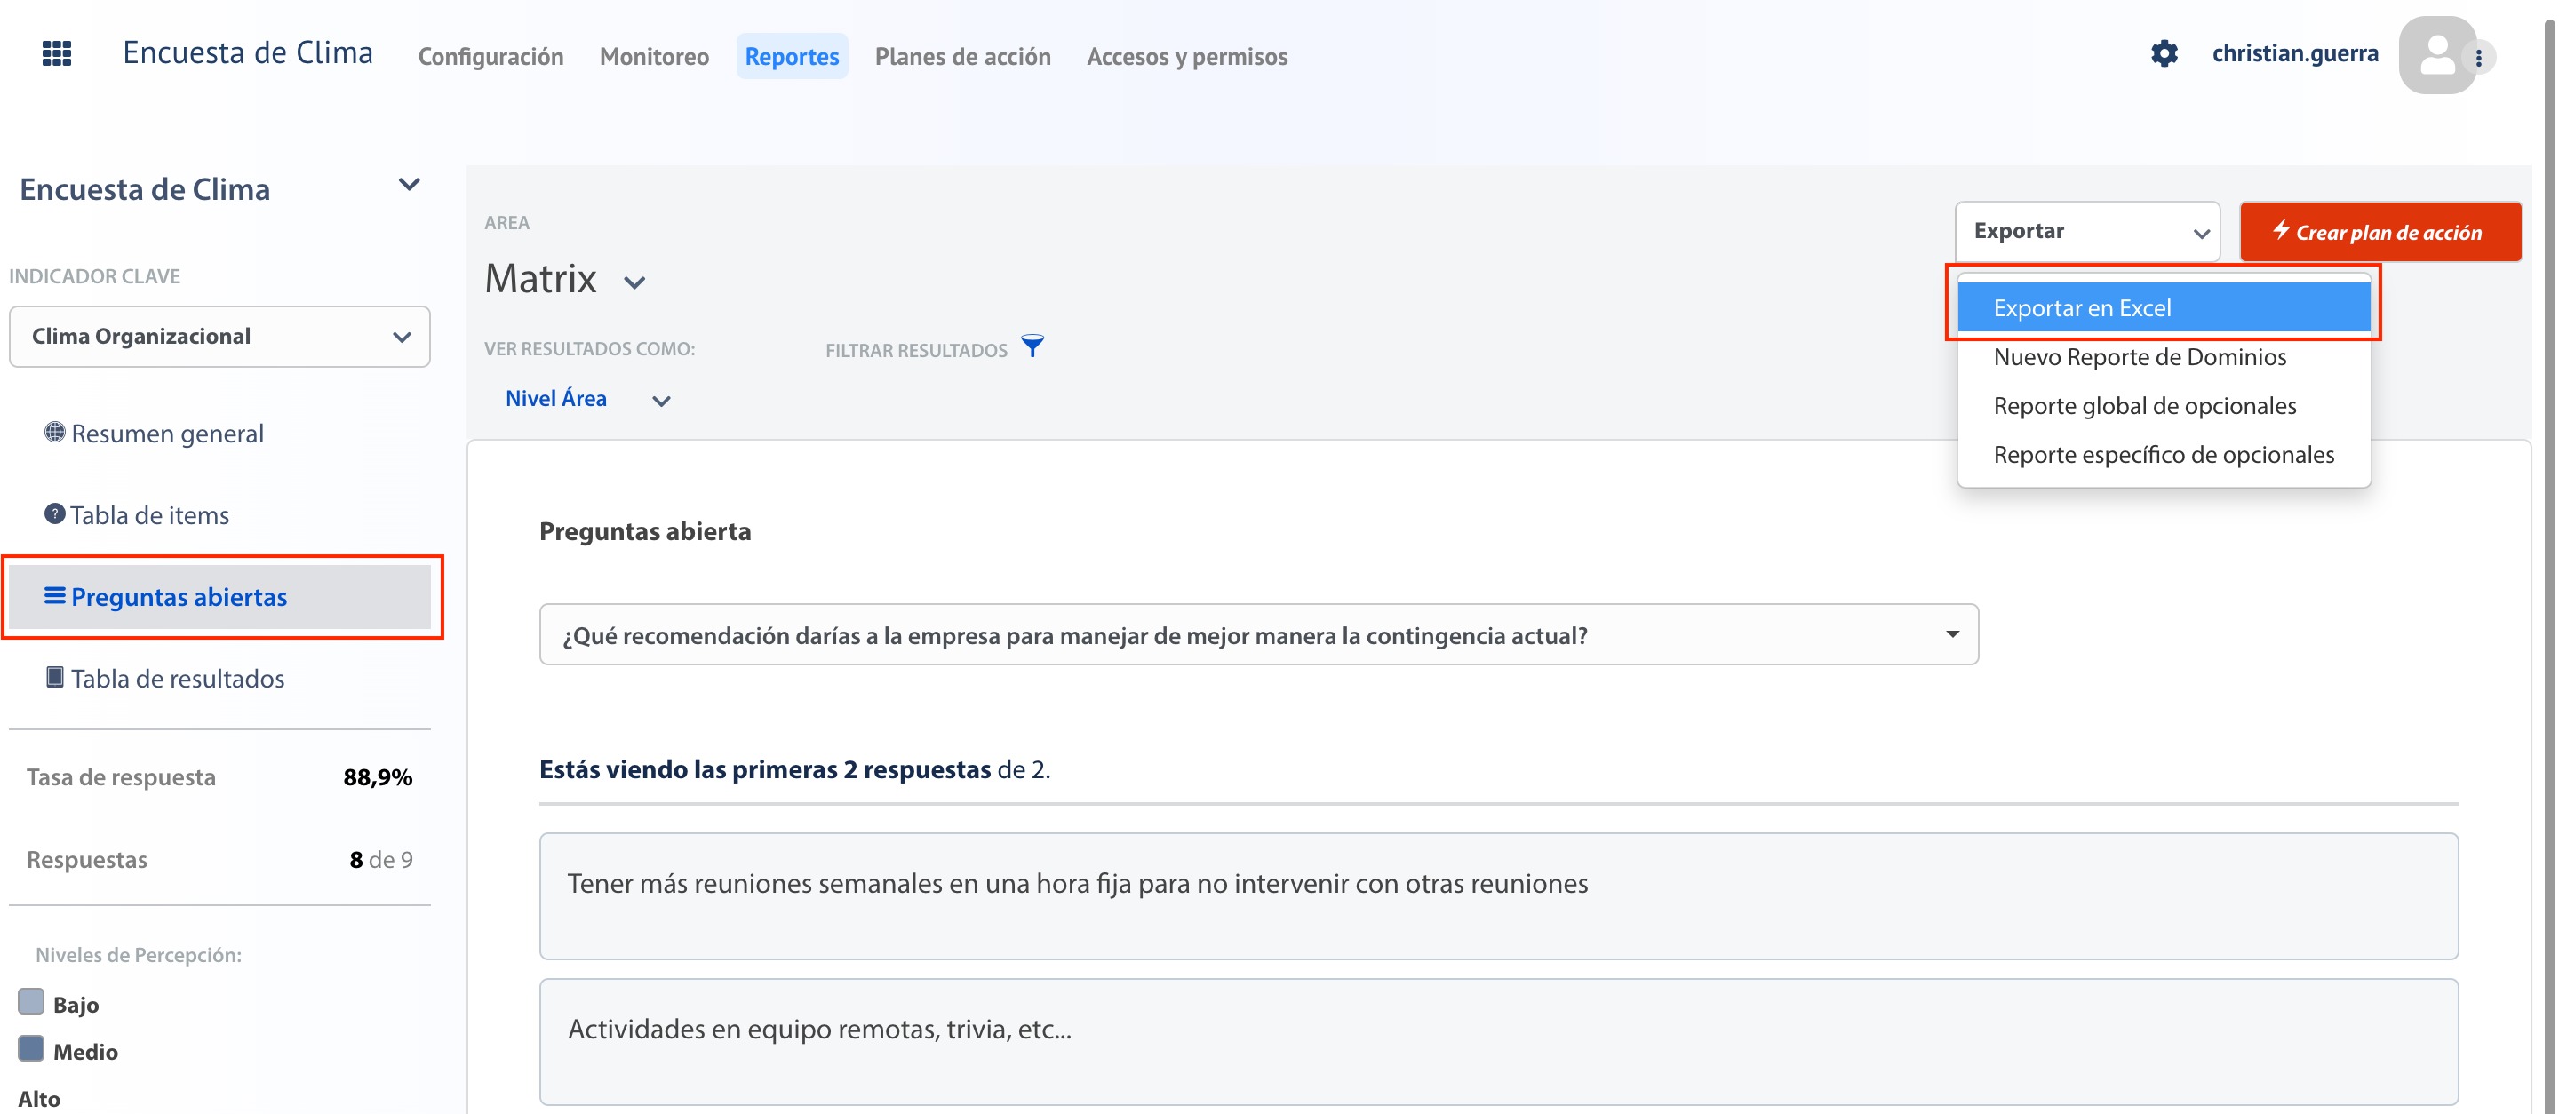Click the question icon beside Tabla de items
Screen dimensions: 2559x1114
tap(54, 513)
